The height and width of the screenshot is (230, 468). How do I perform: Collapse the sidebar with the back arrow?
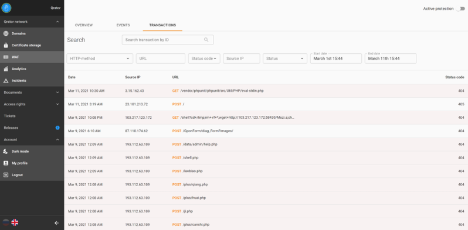point(57,223)
